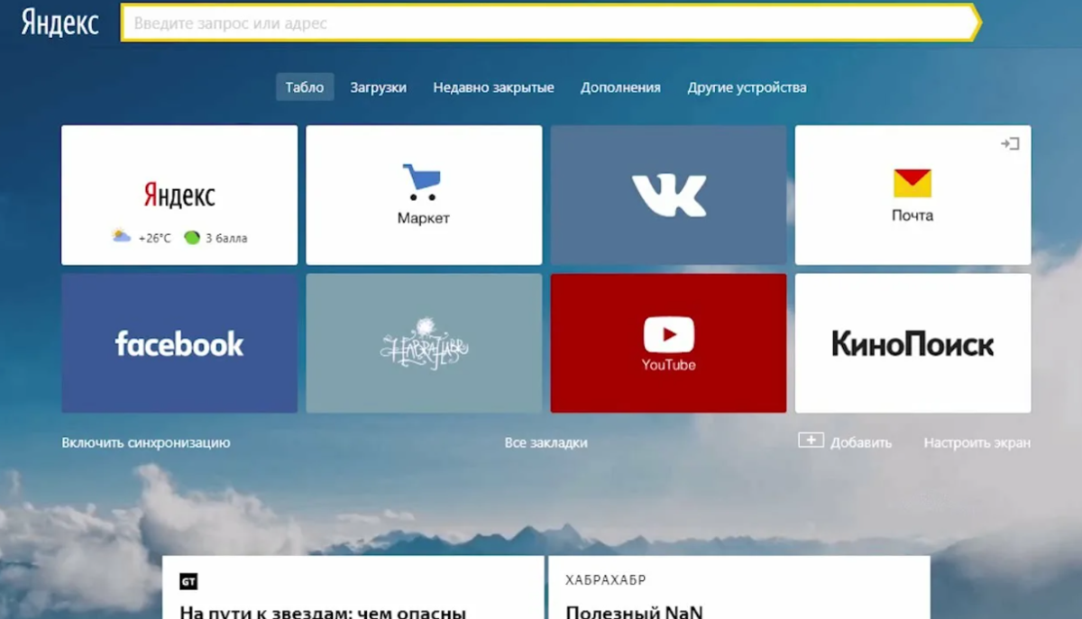Image resolution: width=1082 pixels, height=619 pixels.
Task: Open the 'На пути к звездам' news article
Action: pyautogui.click(x=322, y=612)
